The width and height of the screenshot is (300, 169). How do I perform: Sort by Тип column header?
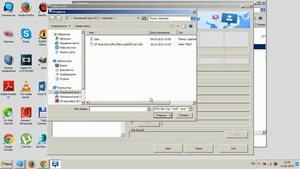[x=187, y=32]
